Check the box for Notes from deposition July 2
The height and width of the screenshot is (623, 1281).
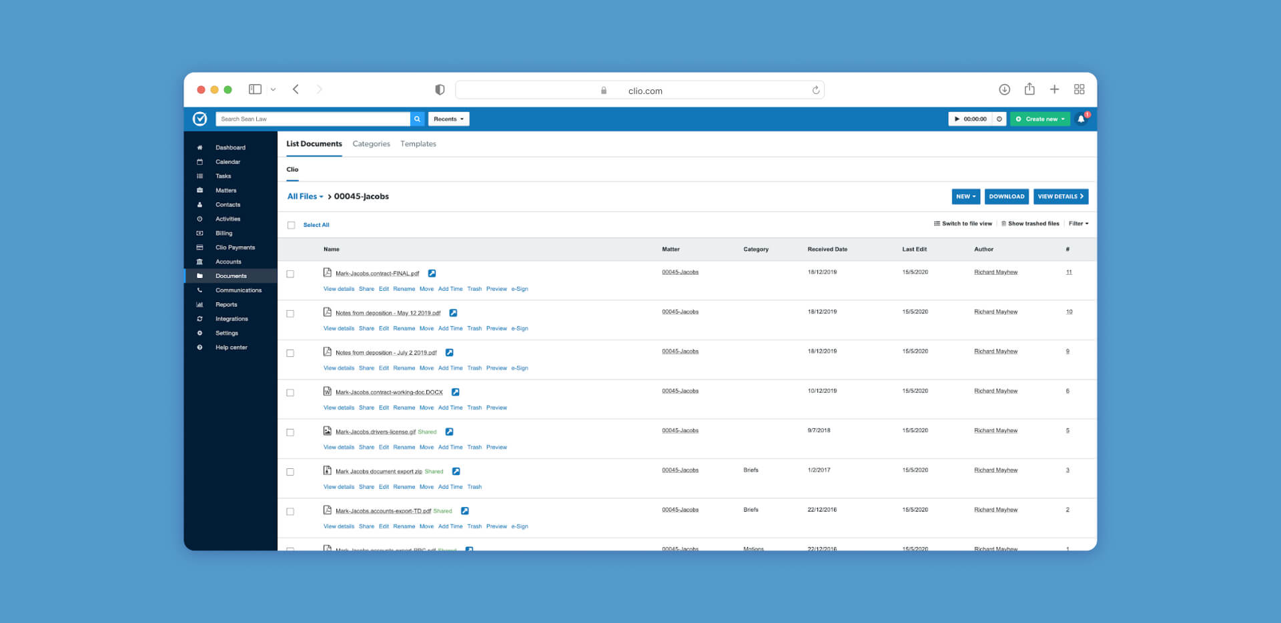[290, 353]
